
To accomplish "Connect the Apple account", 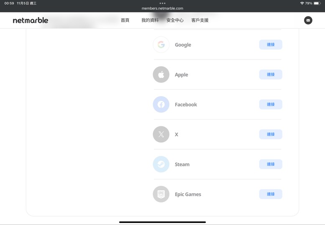I will [271, 75].
